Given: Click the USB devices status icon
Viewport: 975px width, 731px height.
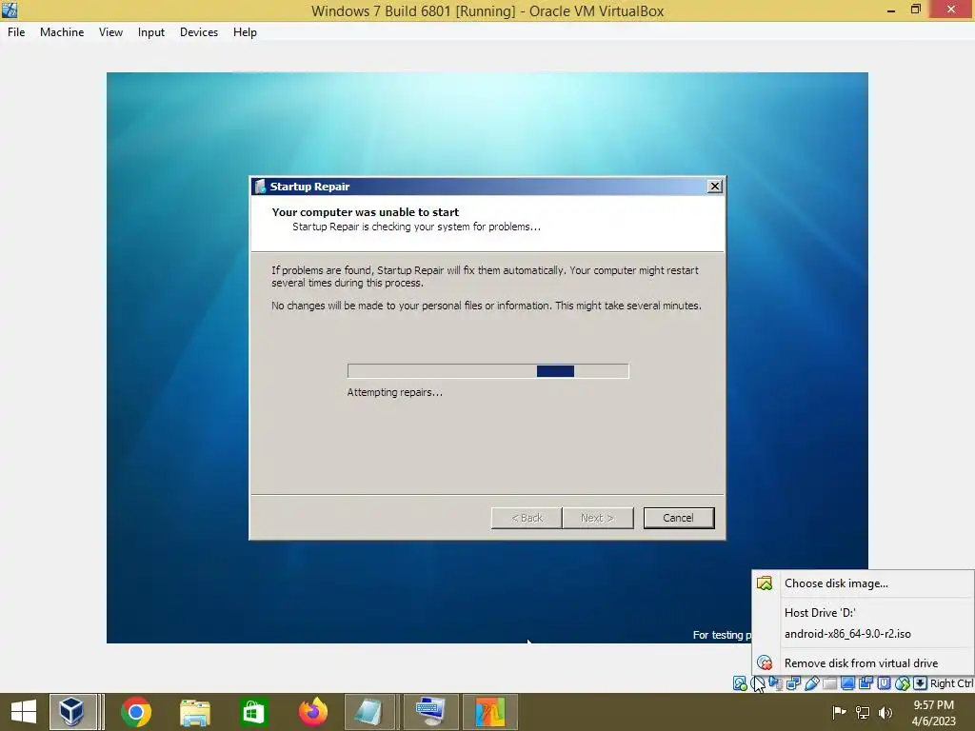Looking at the screenshot, I should (x=811, y=683).
